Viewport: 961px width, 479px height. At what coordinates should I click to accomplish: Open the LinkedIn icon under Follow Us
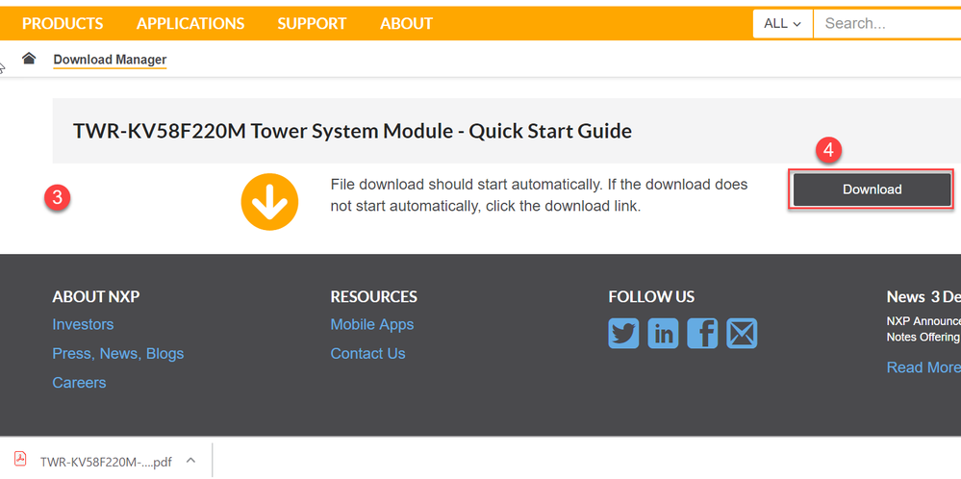pos(663,333)
